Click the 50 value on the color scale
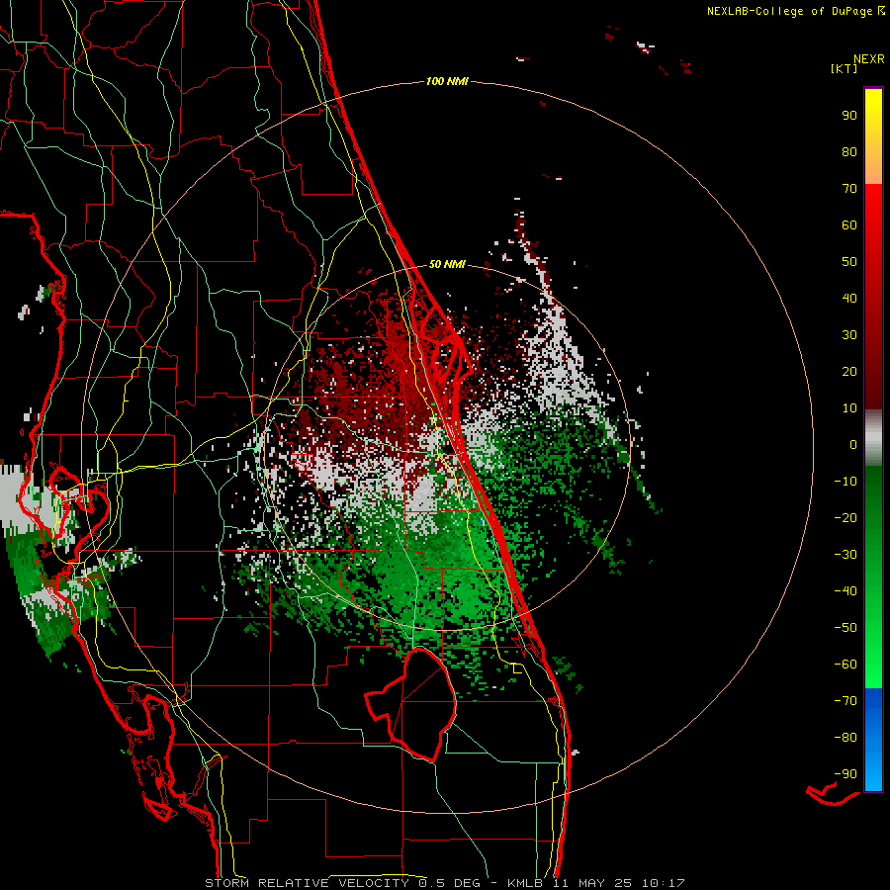Screen dimensions: 890x890 849,262
